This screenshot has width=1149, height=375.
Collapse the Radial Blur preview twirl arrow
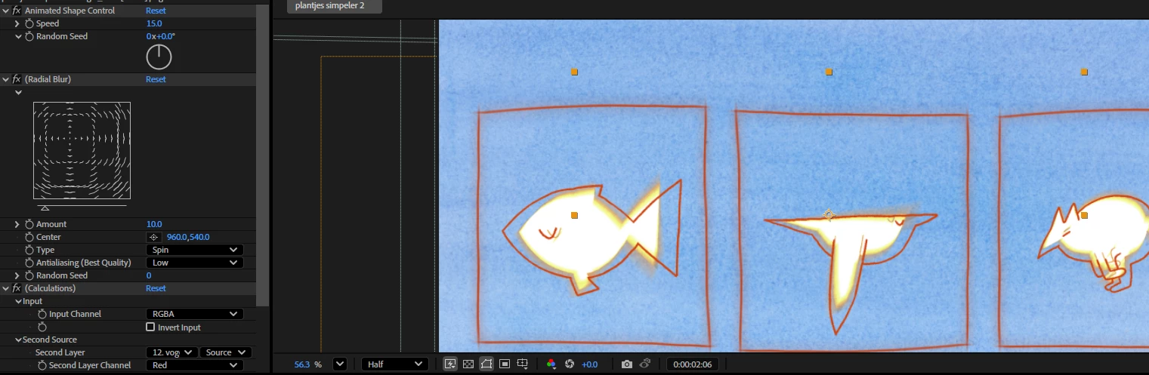[18, 93]
